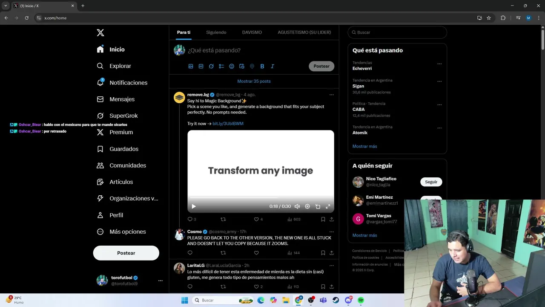Open the emoji picker in composer
The height and width of the screenshot is (307, 545).
[x=232, y=66]
